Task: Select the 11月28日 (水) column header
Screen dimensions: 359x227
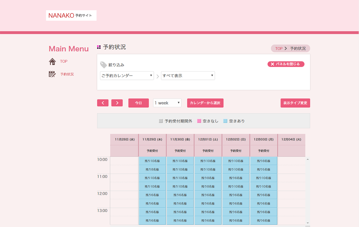Action: pyautogui.click(x=124, y=139)
